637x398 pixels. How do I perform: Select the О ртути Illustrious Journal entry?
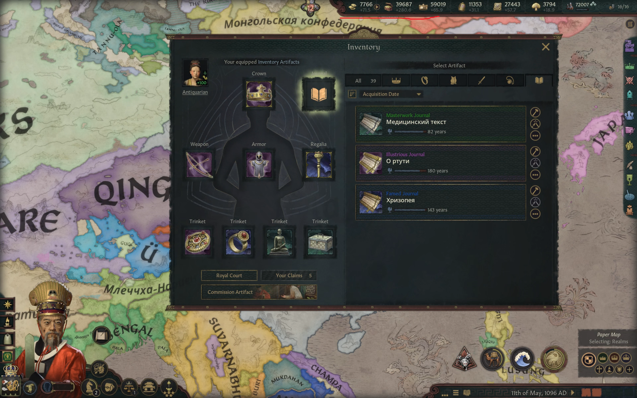coord(441,163)
